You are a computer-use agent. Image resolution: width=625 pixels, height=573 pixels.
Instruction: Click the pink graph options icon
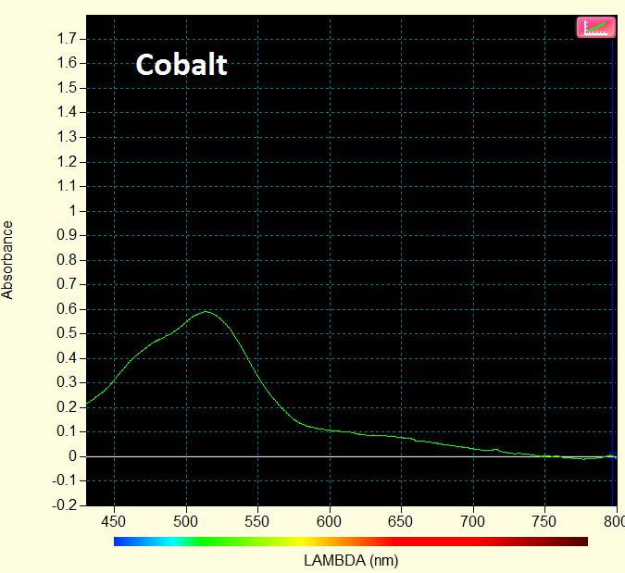coord(595,27)
